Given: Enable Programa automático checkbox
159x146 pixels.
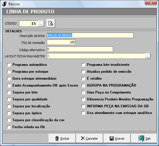Looking at the screenshot, I should (x=9, y=65).
